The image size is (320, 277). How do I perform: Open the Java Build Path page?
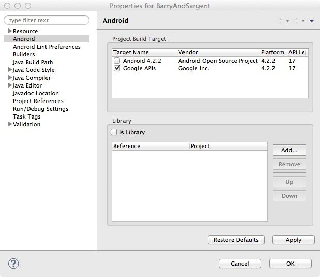pyautogui.click(x=33, y=62)
